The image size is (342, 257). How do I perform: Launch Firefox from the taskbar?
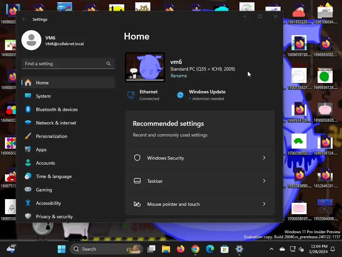[x=181, y=249]
